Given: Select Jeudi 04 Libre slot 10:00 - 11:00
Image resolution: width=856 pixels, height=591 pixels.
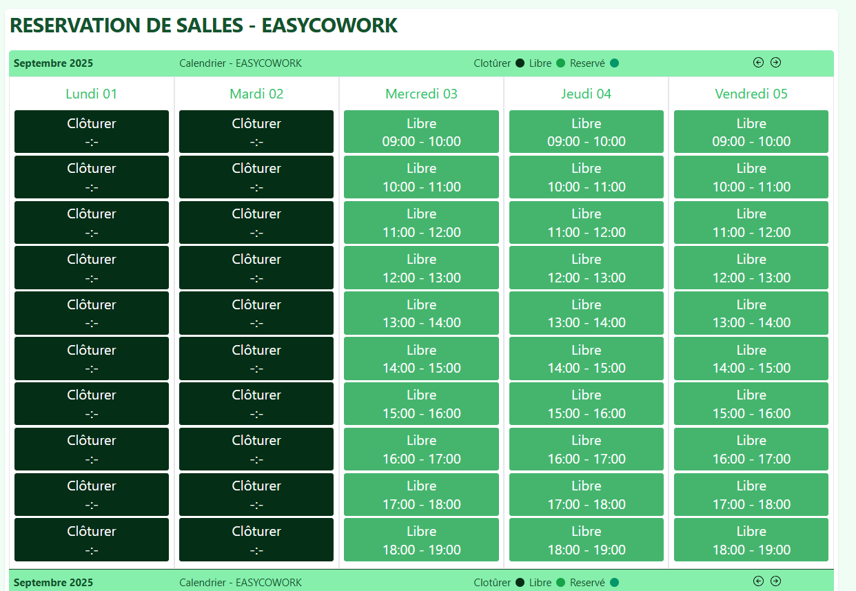Looking at the screenshot, I should (587, 177).
